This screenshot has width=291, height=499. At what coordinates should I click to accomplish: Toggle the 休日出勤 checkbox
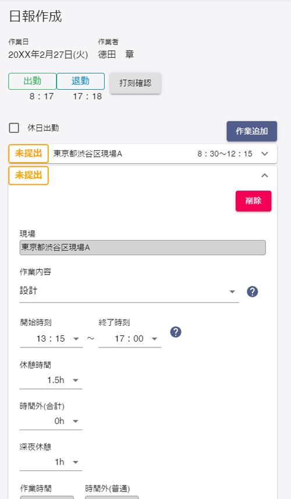click(14, 128)
